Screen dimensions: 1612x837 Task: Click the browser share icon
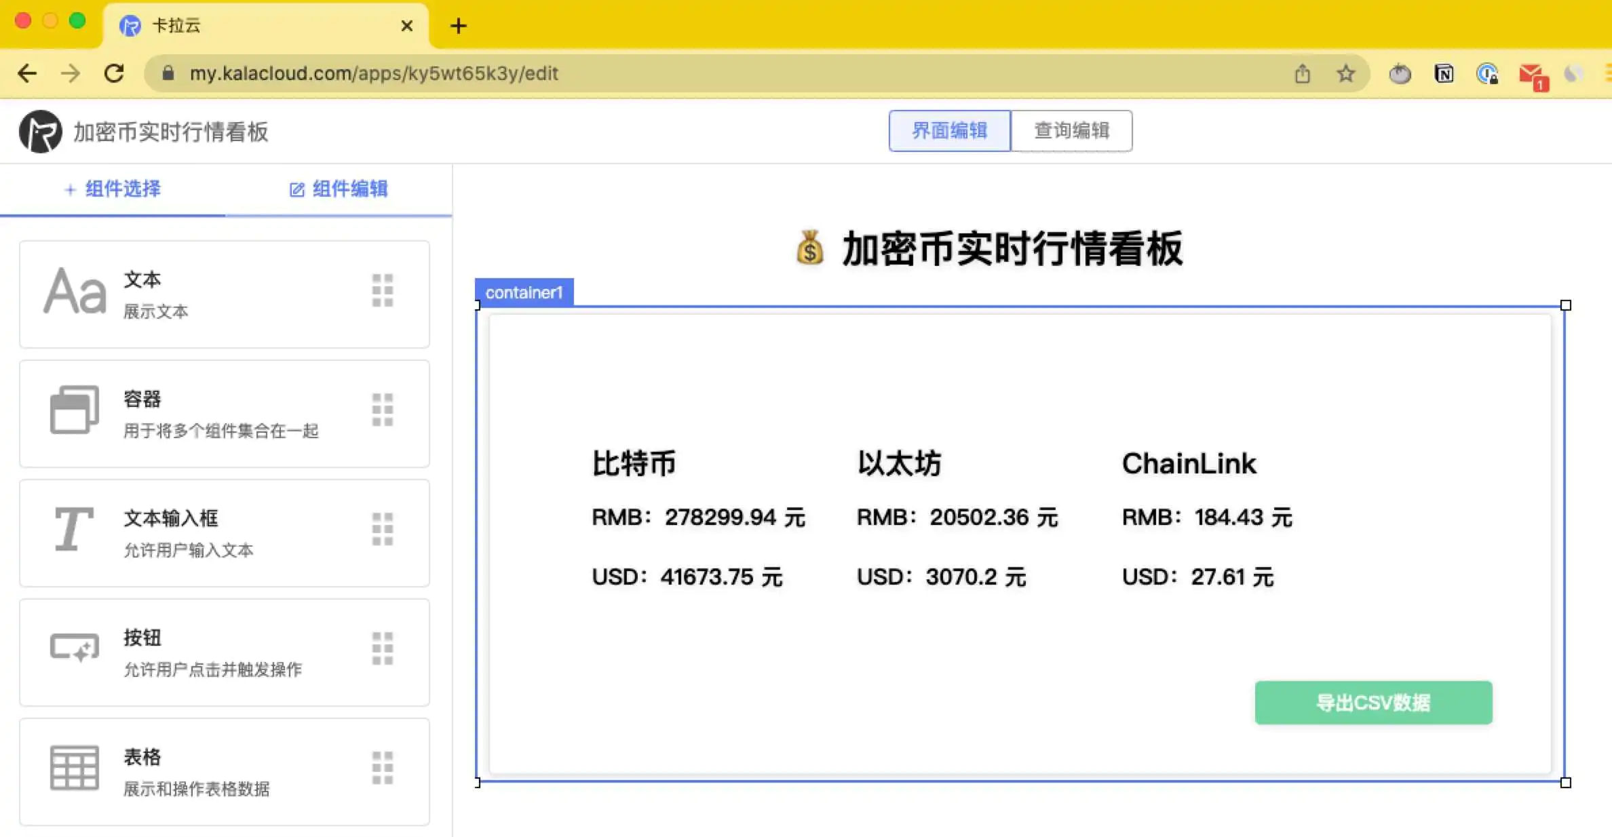tap(1302, 73)
